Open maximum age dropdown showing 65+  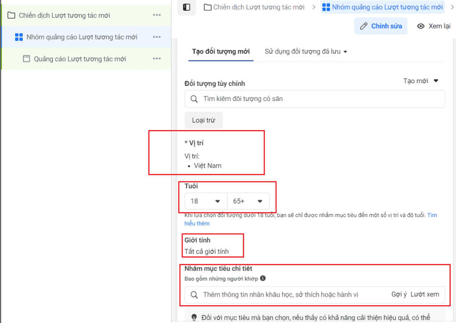248,201
